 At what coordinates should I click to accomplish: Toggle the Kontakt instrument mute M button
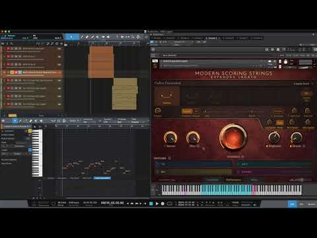[280, 66]
